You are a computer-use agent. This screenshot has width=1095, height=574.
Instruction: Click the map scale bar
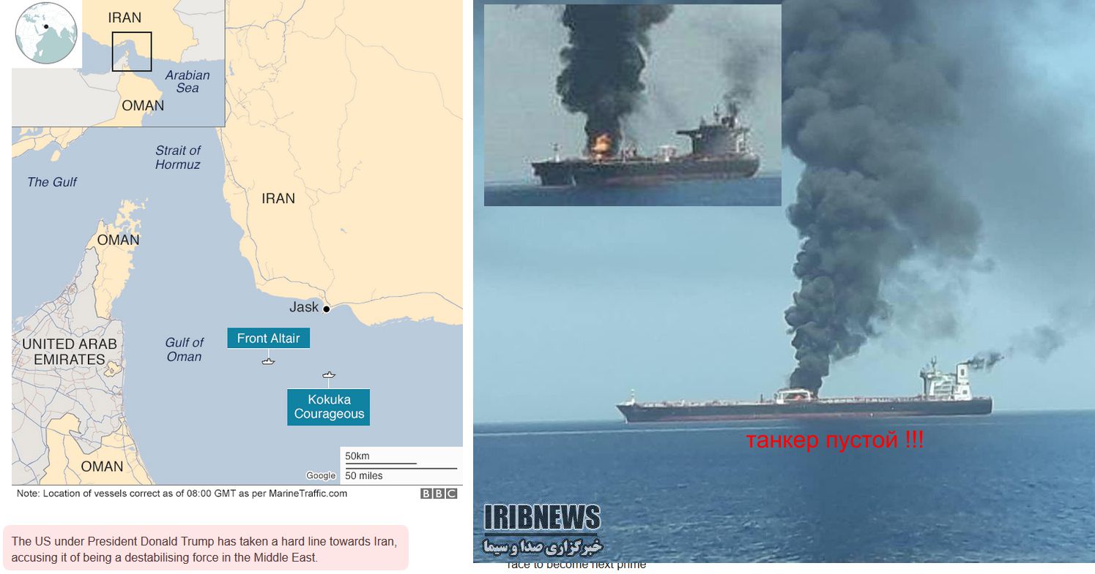[401, 466]
